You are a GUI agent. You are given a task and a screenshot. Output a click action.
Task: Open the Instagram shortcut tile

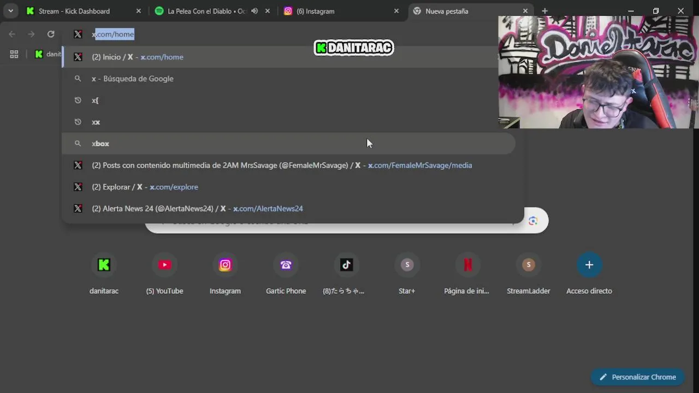[225, 275]
